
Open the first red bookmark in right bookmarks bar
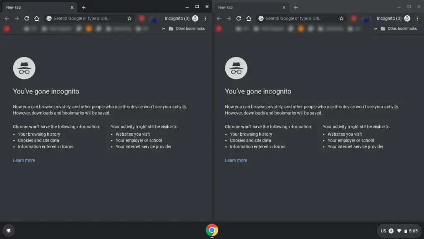click(219, 29)
